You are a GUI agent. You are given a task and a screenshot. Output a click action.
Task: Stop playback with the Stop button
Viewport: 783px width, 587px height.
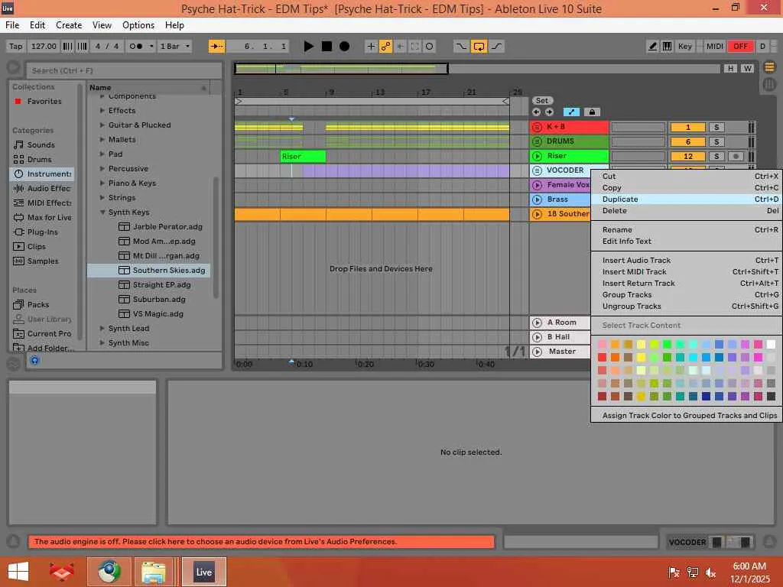point(327,46)
